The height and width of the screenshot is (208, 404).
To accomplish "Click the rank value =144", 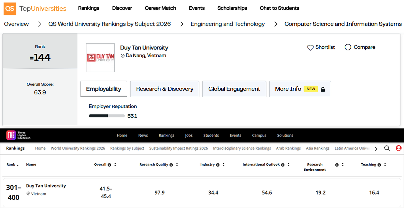I will click(40, 58).
